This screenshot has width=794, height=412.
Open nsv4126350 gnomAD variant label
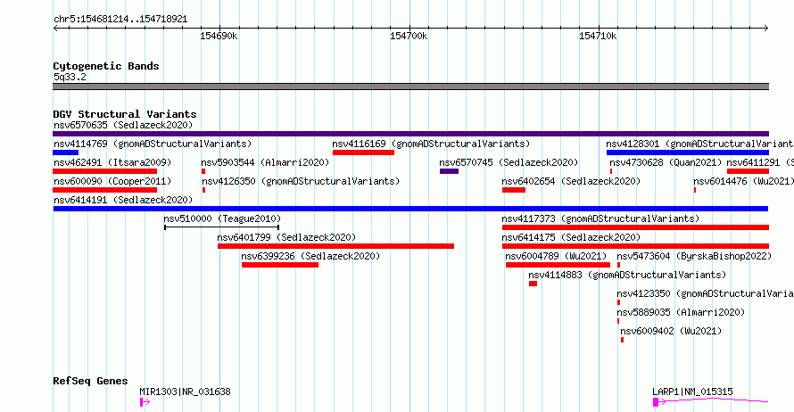[301, 181]
